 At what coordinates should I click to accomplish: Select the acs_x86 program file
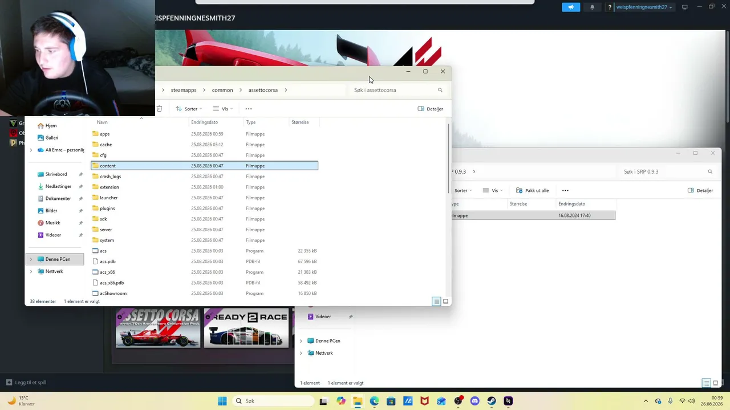[x=204, y=272]
